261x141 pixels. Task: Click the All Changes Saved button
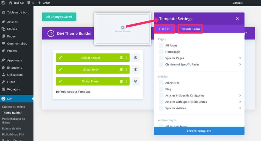click(x=59, y=17)
